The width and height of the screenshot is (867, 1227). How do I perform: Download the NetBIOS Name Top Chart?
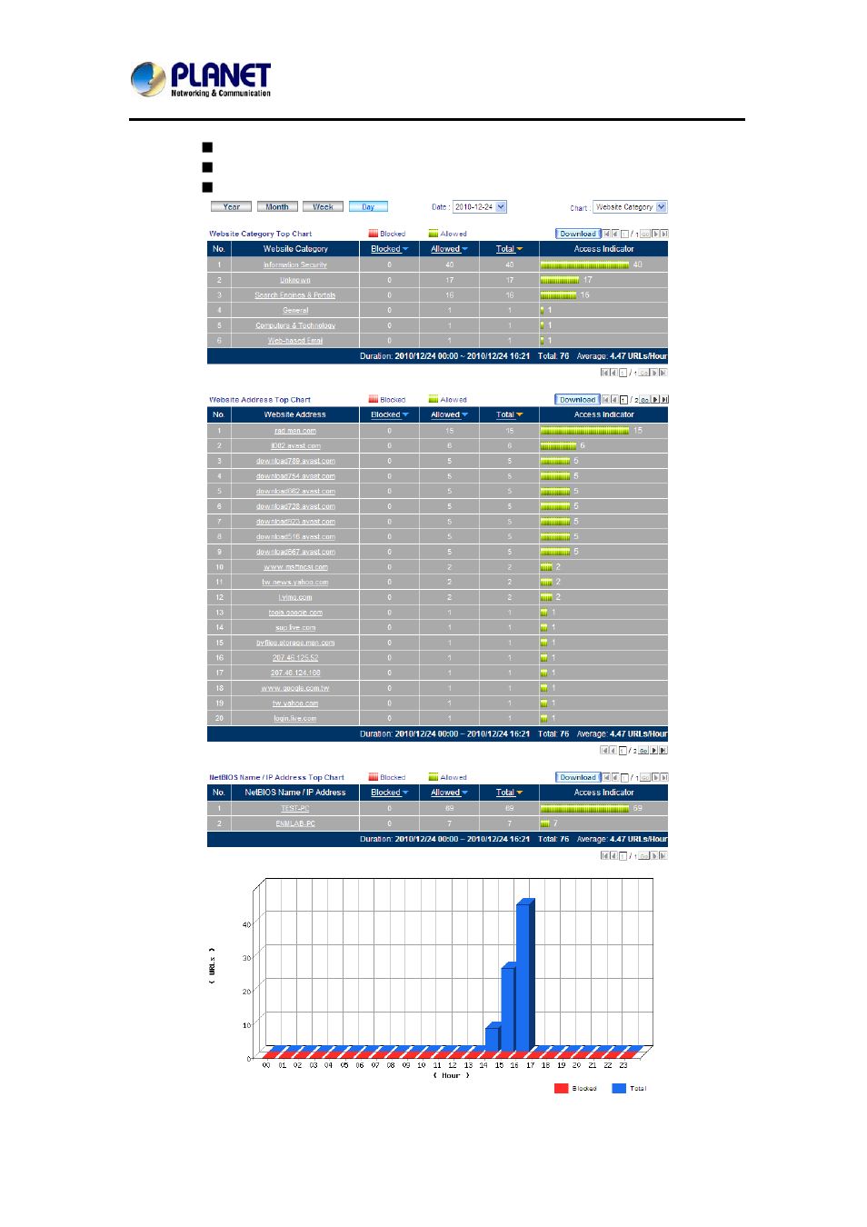[x=578, y=777]
